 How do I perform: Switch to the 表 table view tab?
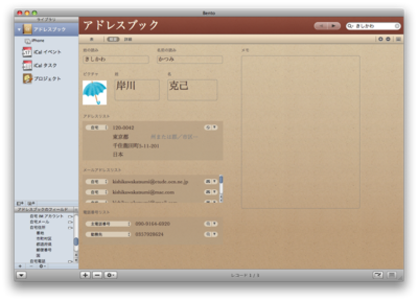pos(92,39)
